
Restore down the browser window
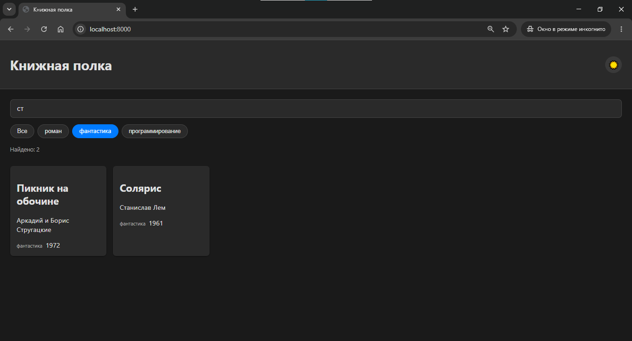(x=600, y=9)
